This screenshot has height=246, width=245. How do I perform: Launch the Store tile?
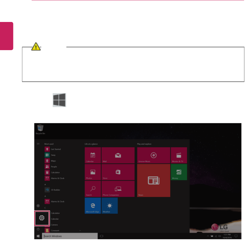118,172
